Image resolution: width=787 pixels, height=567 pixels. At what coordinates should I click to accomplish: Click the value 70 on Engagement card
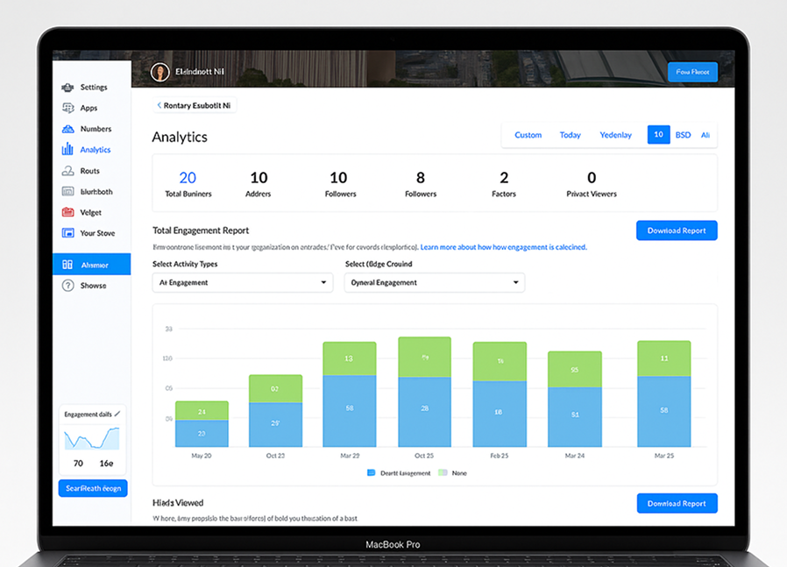pyautogui.click(x=78, y=463)
